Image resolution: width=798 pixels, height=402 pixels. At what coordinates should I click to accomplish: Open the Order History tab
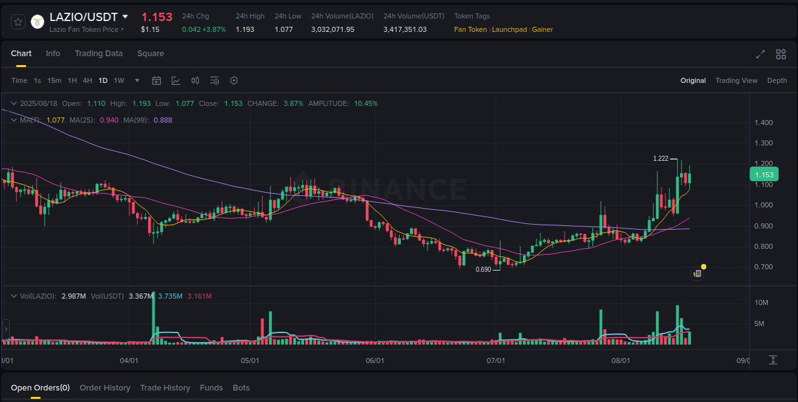105,387
